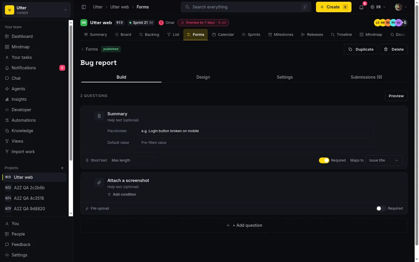Switch to the form Settings tab
The width and height of the screenshot is (419, 262).
(x=285, y=77)
